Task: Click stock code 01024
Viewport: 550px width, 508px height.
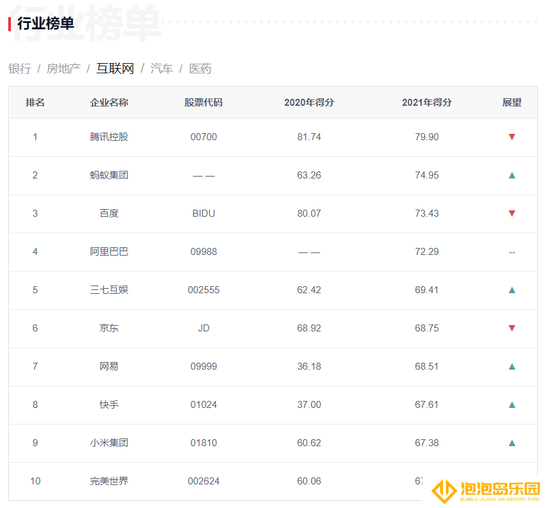Action: 204,405
